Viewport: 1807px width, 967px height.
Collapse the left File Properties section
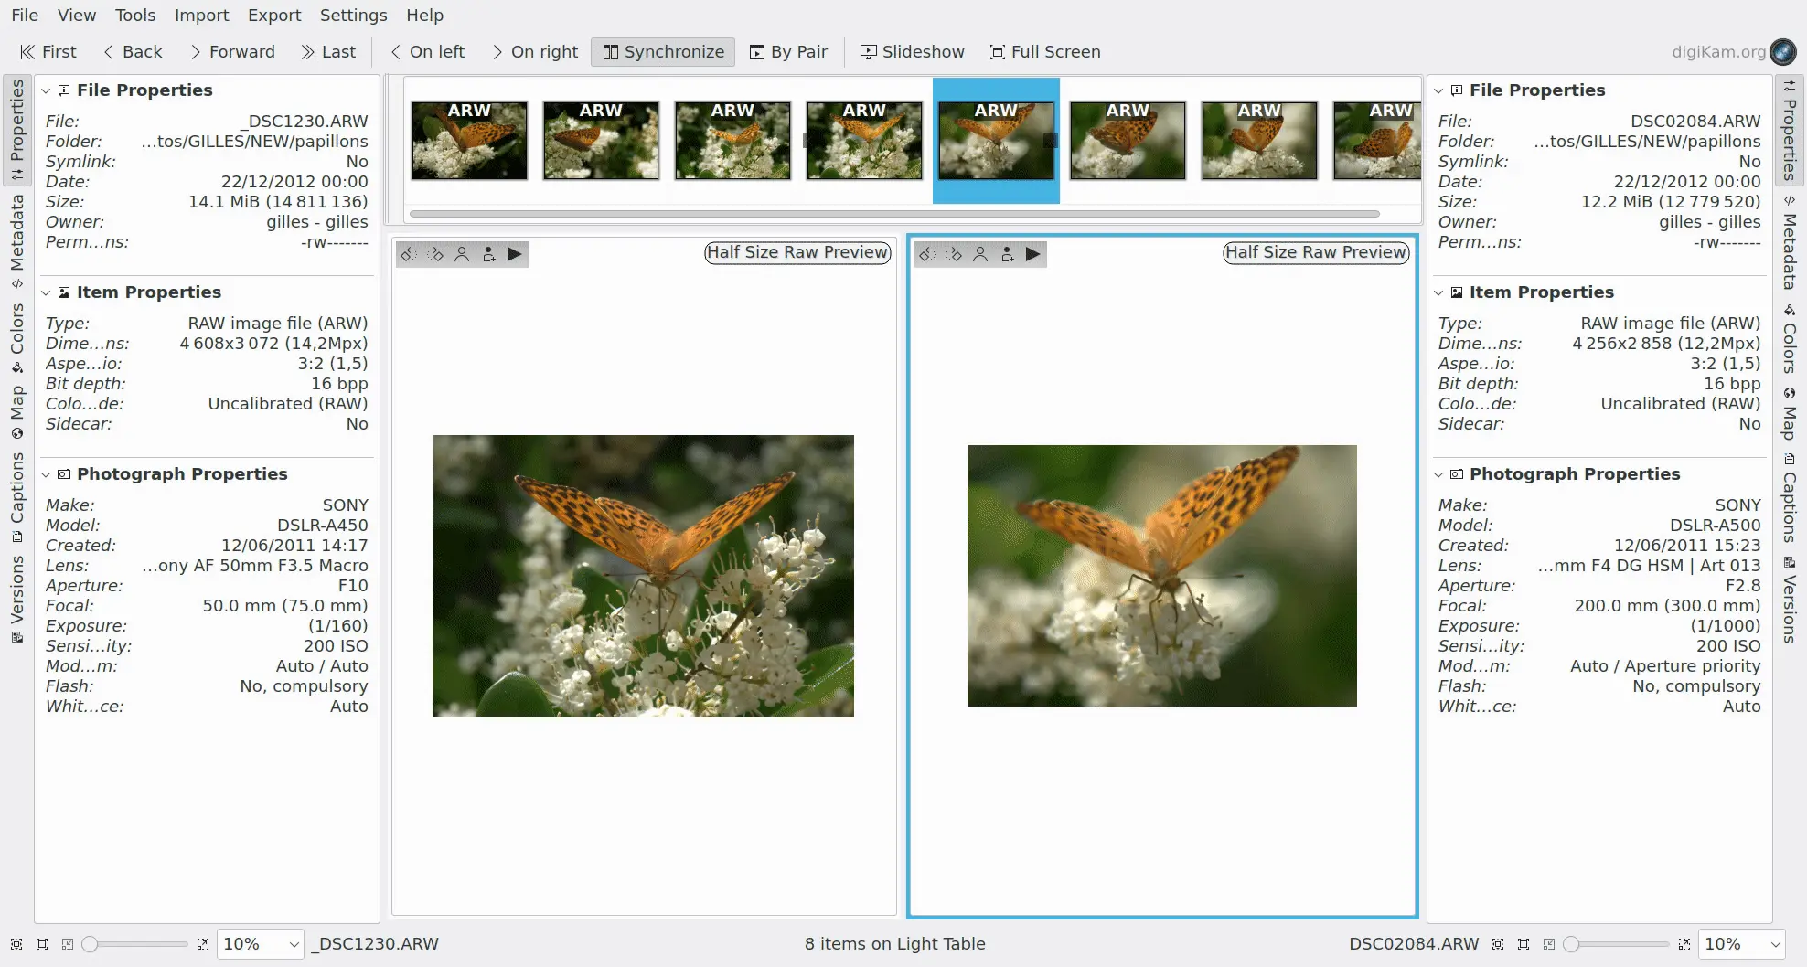(46, 90)
